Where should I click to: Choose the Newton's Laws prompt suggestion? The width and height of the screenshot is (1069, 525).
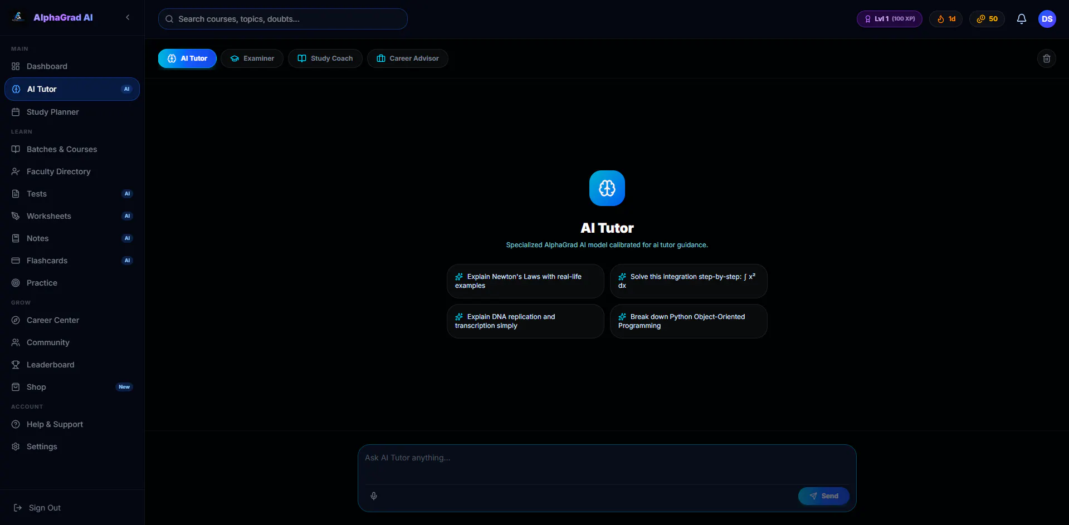525,281
